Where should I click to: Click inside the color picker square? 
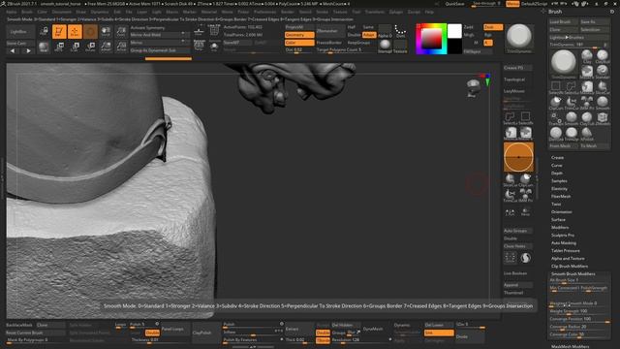click(x=431, y=39)
